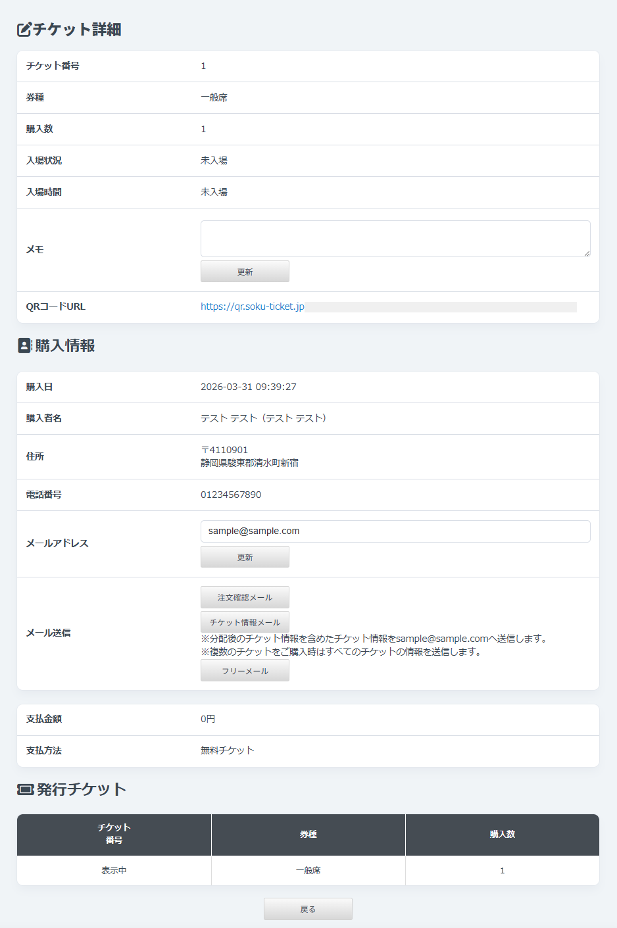This screenshot has height=928, width=617.
Task: Click the edit icon beside チケット詳細 heading
Action: [24, 30]
